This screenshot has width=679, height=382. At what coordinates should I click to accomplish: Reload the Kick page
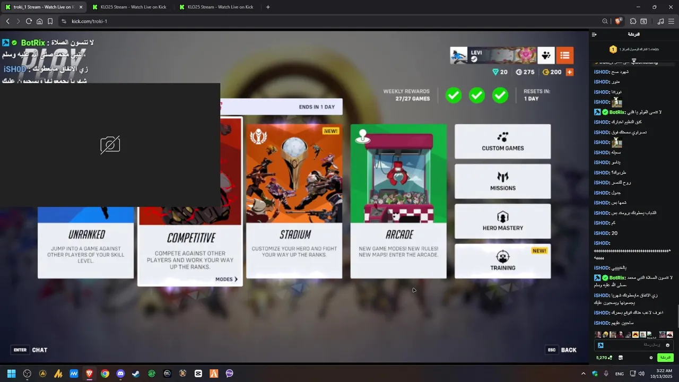pos(29,21)
